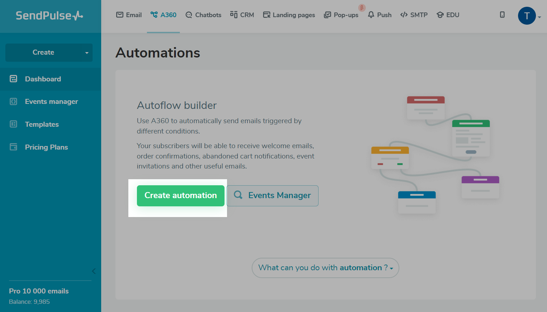Open the Chatbots section
547x312 pixels.
[x=203, y=15]
